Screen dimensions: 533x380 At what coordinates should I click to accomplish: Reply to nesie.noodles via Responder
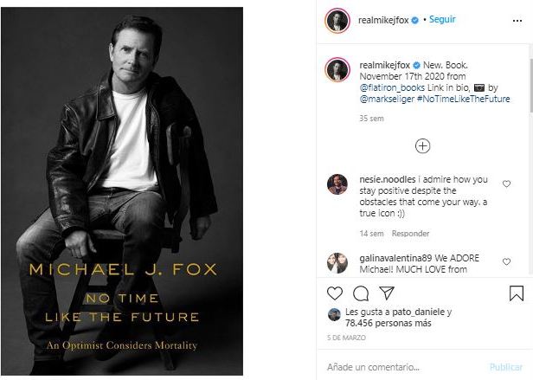pyautogui.click(x=410, y=234)
